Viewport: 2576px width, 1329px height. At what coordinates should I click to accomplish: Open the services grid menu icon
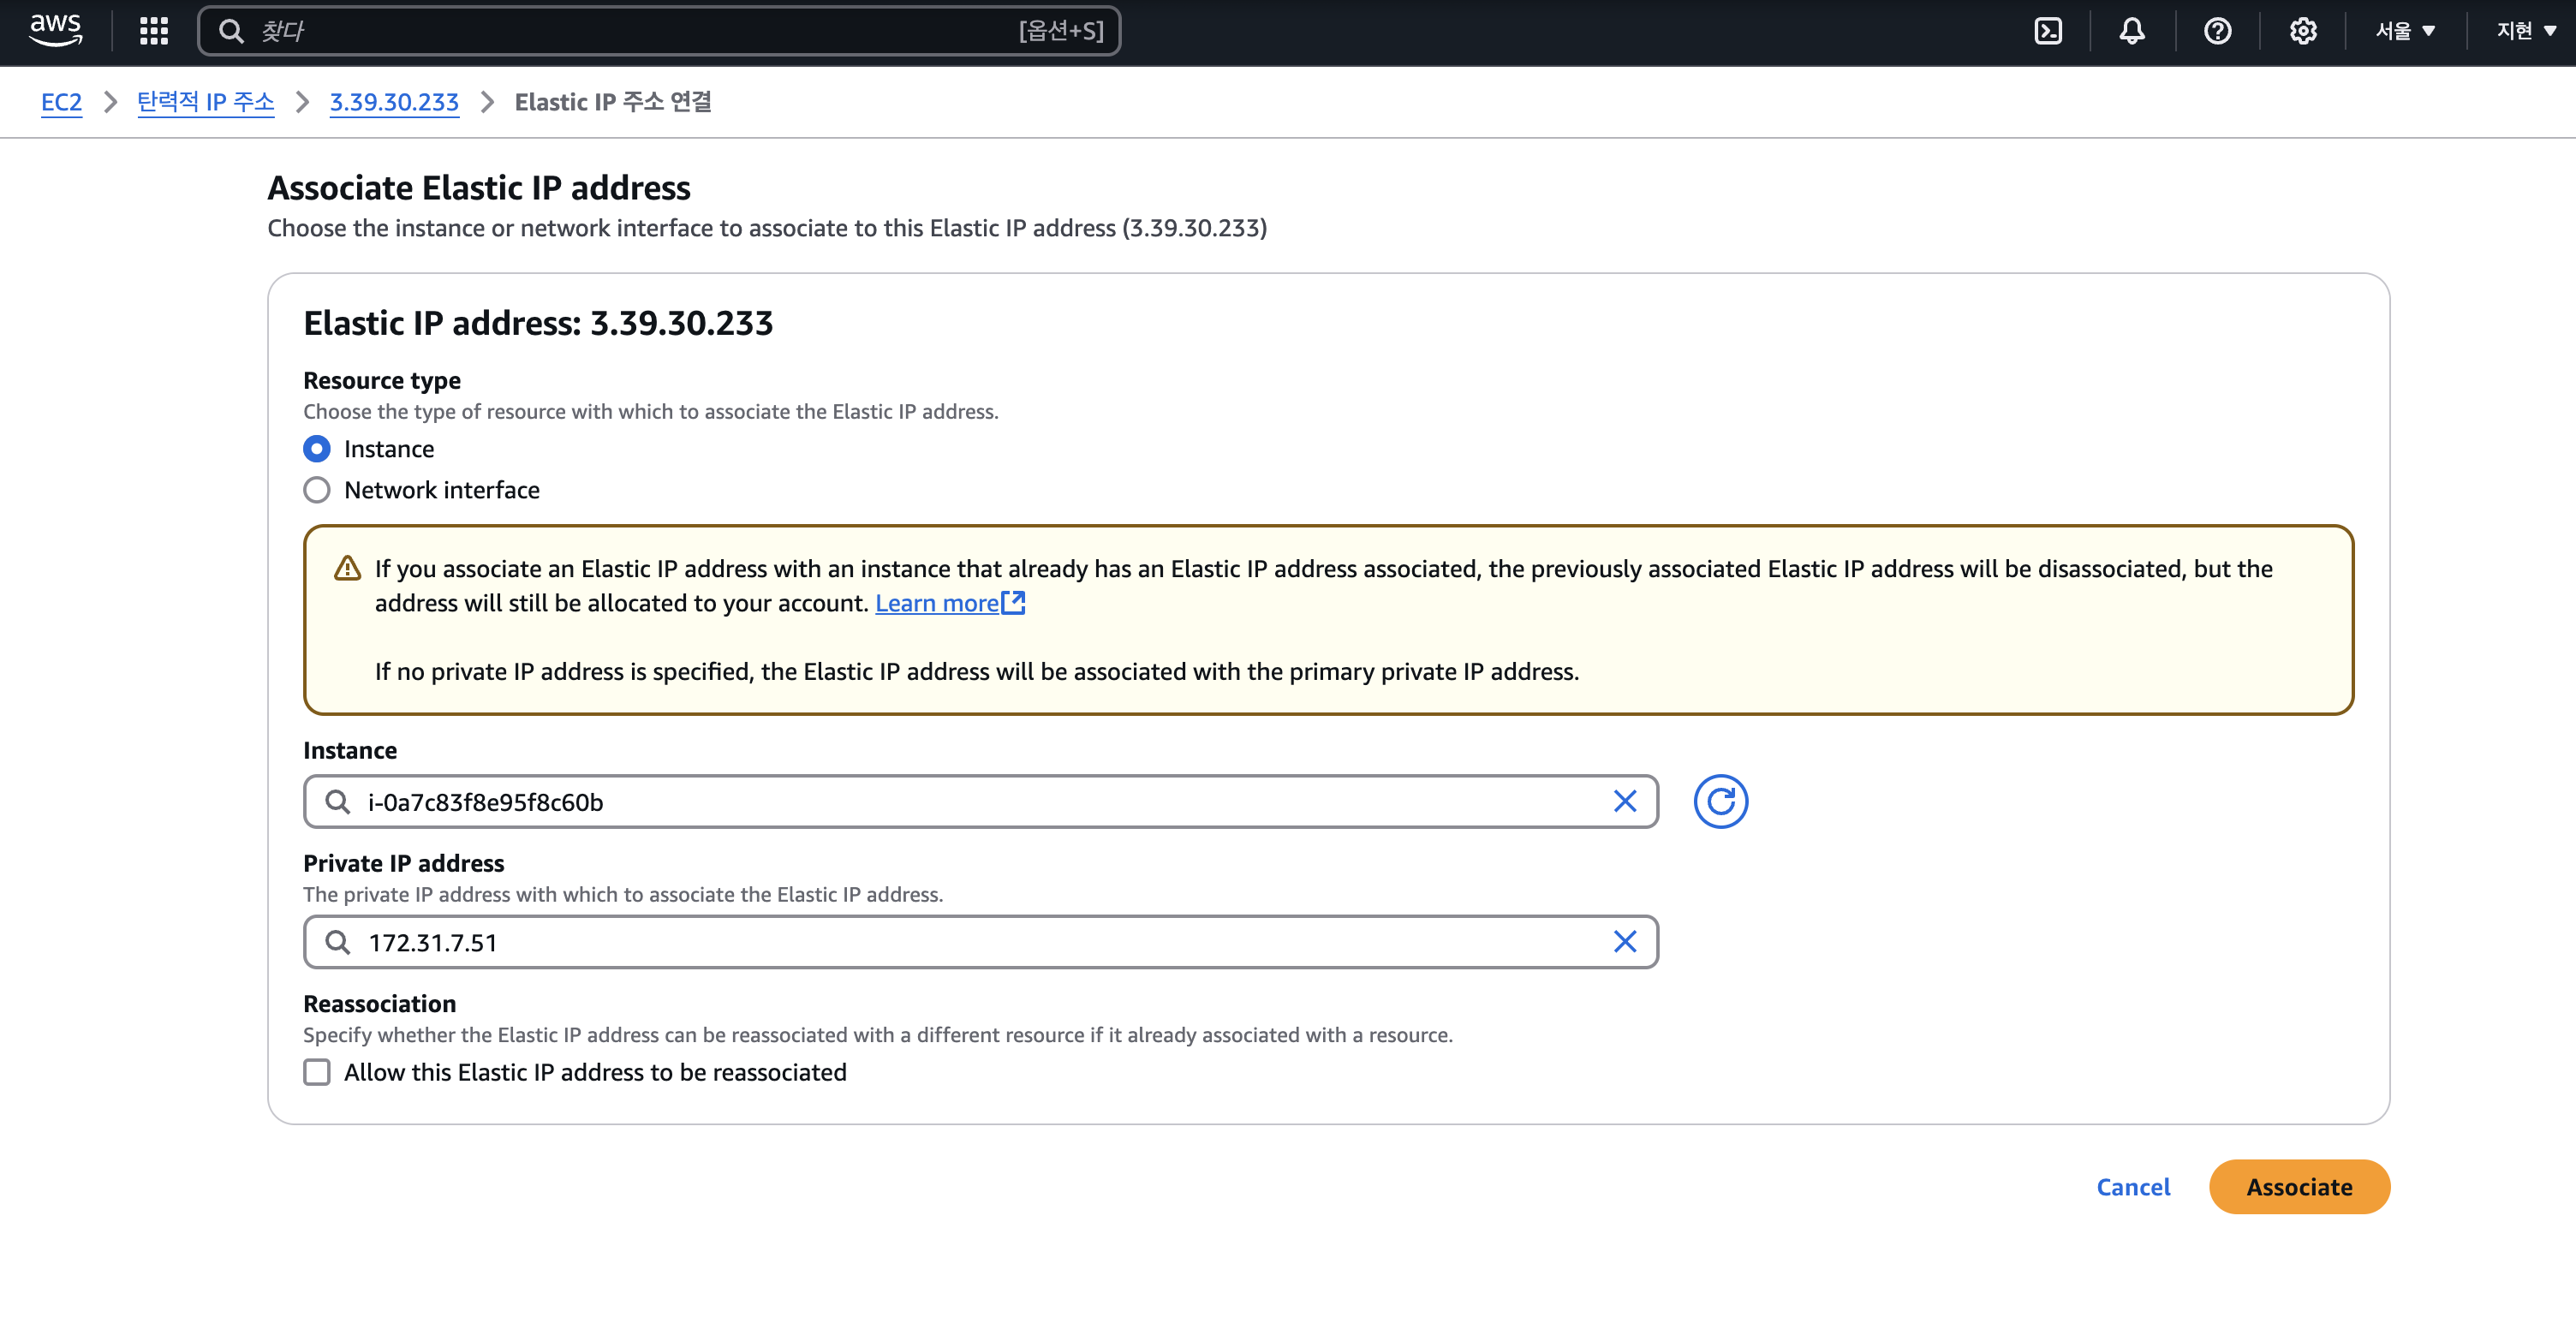click(x=153, y=31)
